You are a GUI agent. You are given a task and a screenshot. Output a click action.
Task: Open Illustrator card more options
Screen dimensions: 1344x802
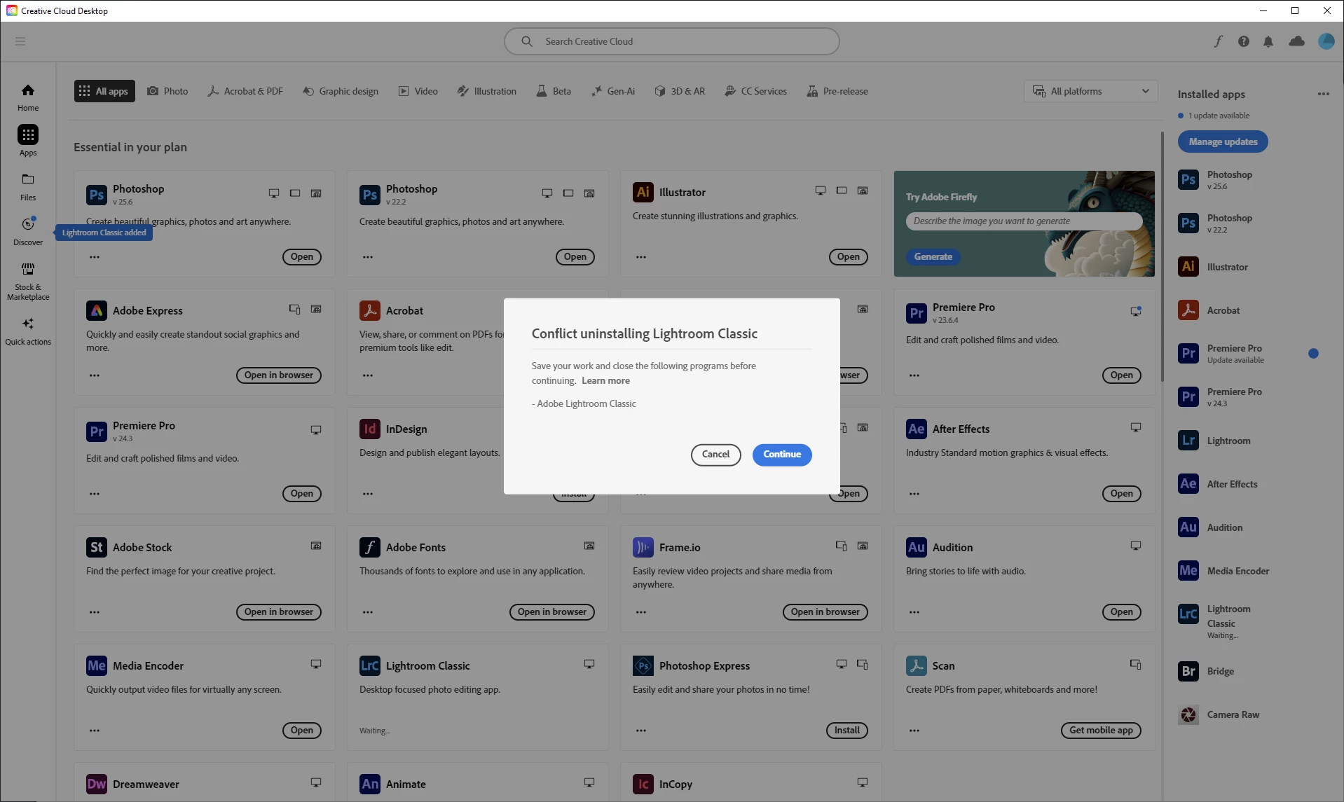point(641,257)
